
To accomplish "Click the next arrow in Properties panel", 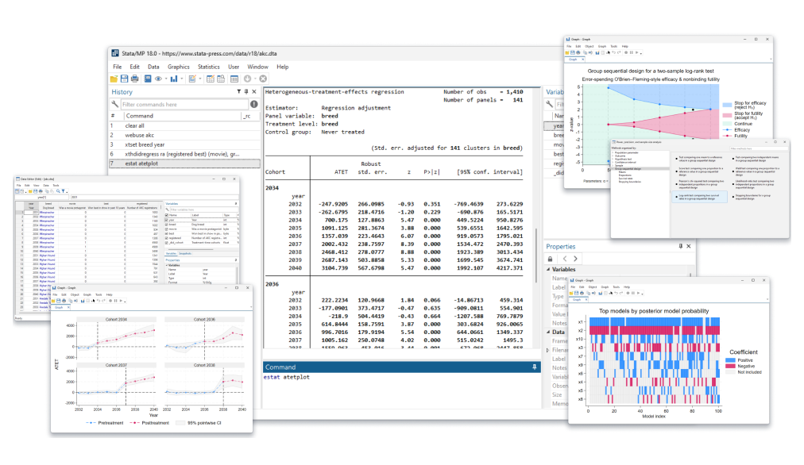I will click(x=575, y=259).
